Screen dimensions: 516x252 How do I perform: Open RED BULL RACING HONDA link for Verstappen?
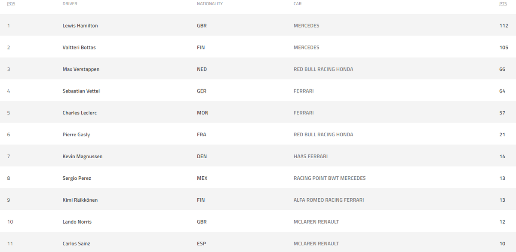coord(323,69)
